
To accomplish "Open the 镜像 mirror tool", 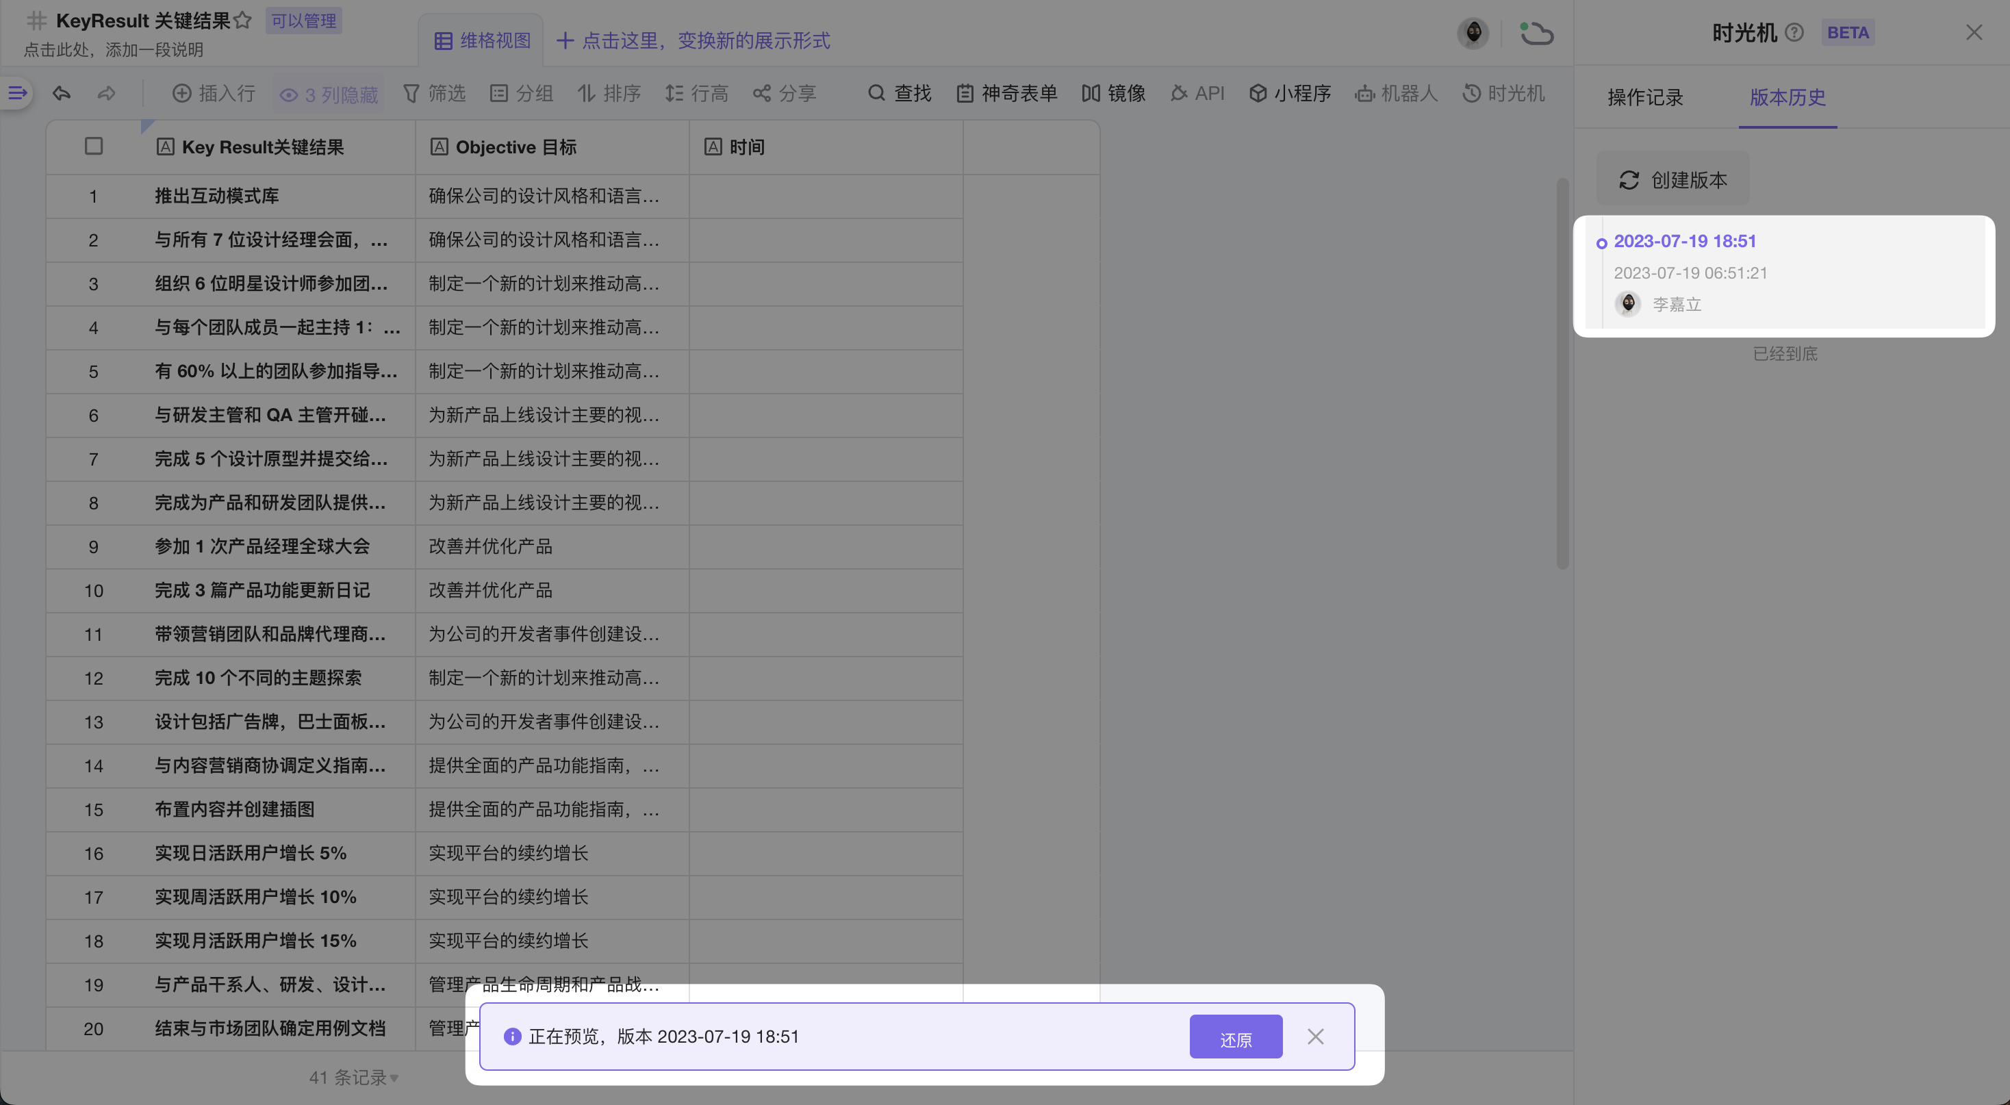I will coord(1113,94).
